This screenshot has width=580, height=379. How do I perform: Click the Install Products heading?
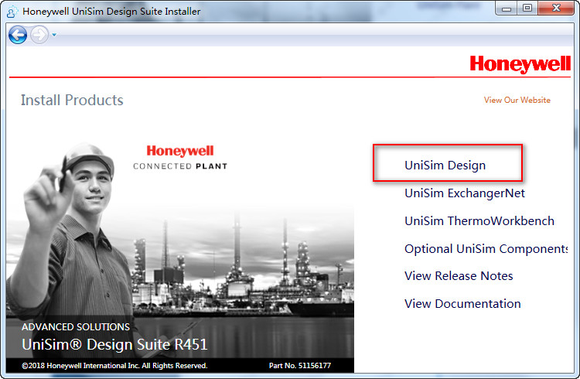72,101
